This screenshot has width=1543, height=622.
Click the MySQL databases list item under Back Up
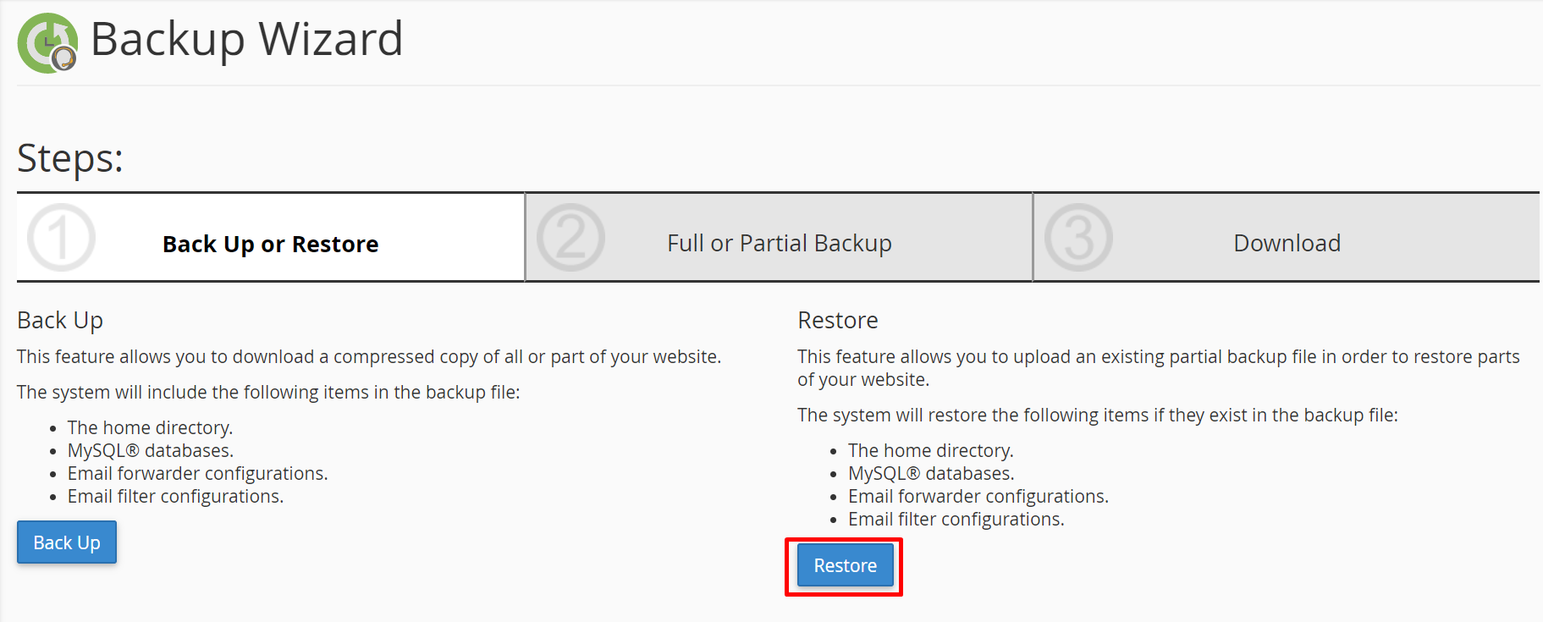coord(150,450)
